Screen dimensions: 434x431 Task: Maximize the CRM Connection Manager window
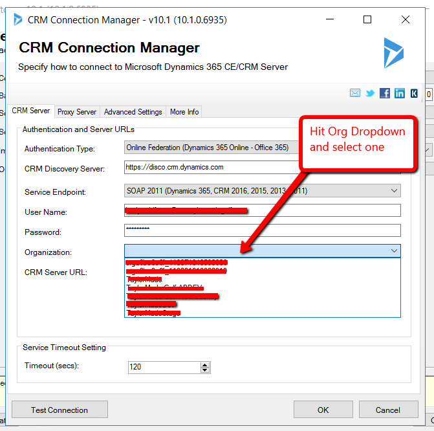(x=367, y=19)
